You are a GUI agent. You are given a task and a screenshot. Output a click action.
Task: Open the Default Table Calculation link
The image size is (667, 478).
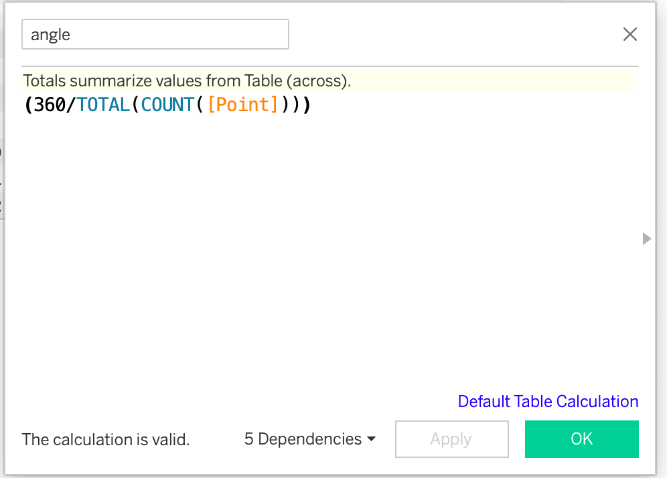point(548,402)
